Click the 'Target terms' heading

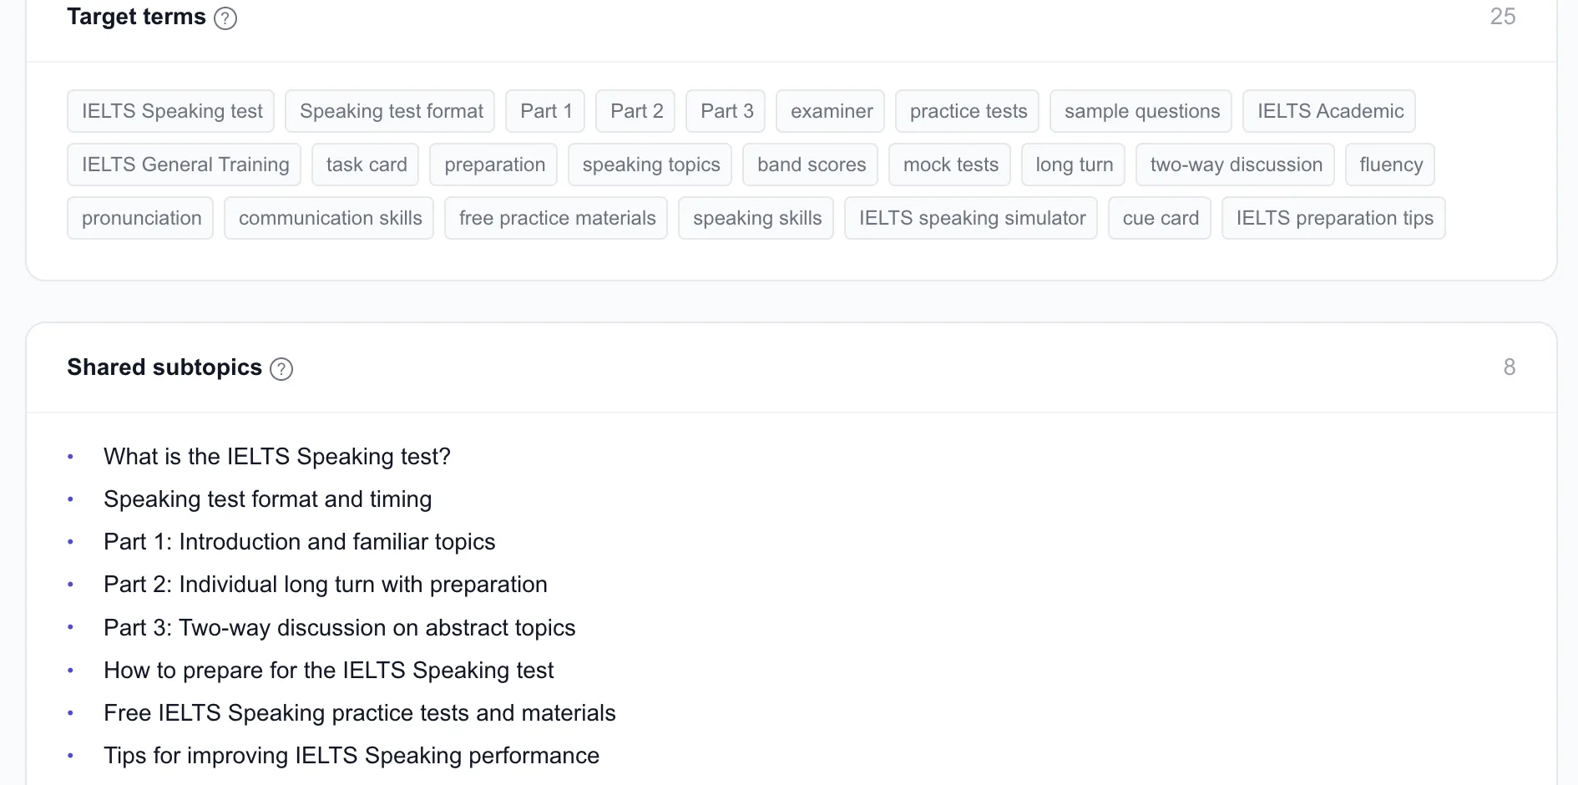136,17
